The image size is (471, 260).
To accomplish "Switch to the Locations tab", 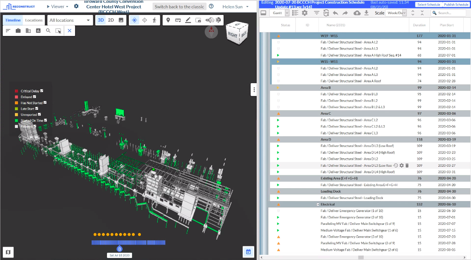I will tap(33, 20).
